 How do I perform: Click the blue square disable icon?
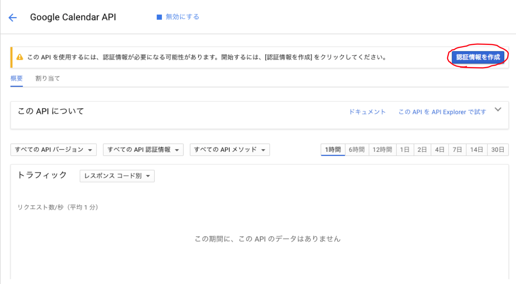(x=159, y=17)
